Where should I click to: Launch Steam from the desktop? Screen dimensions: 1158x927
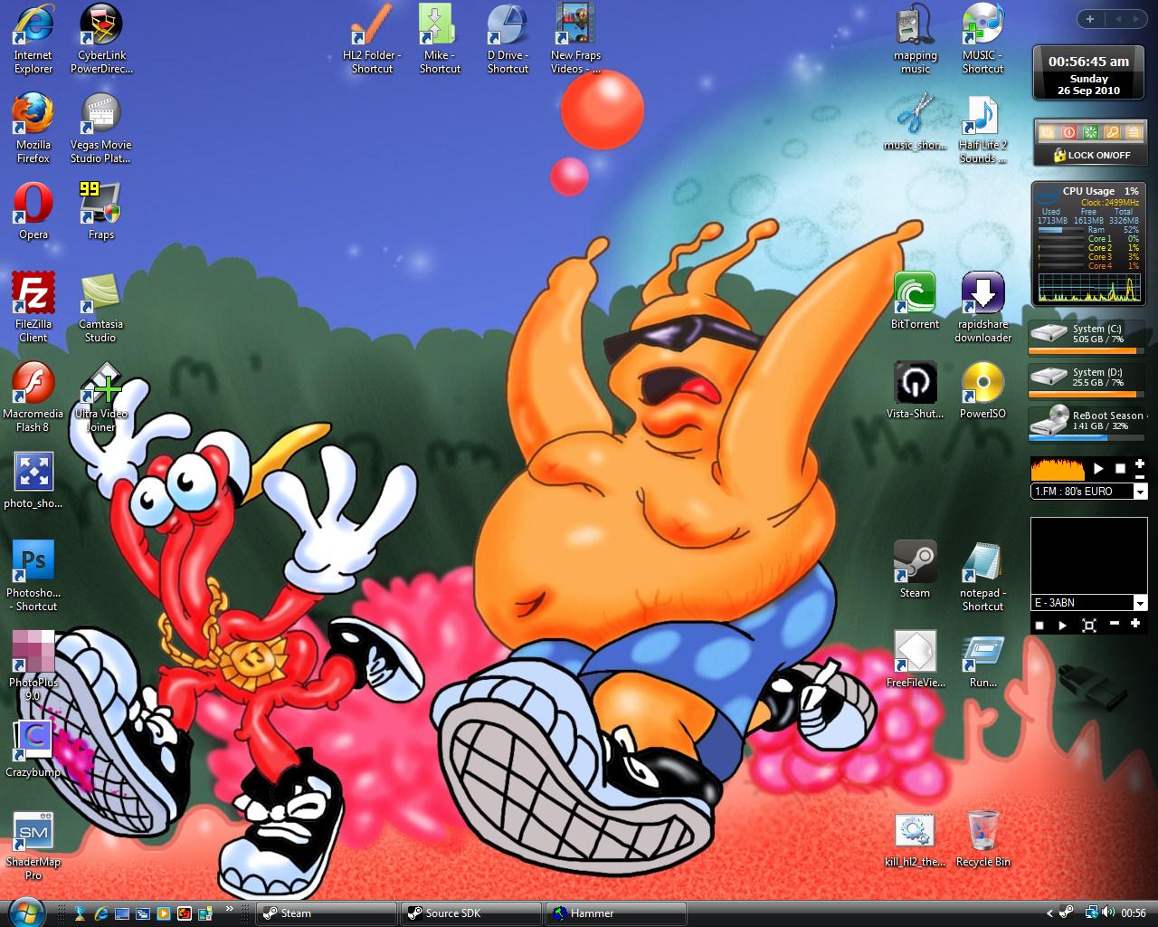pyautogui.click(x=915, y=561)
